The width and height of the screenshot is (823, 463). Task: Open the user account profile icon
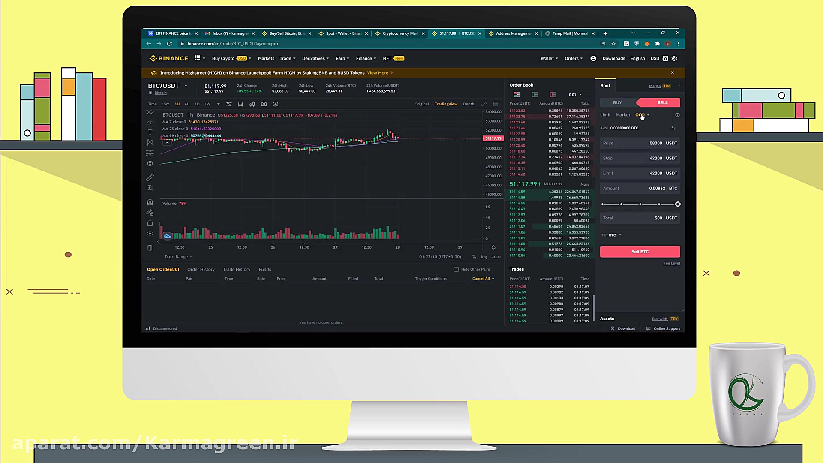coord(593,59)
